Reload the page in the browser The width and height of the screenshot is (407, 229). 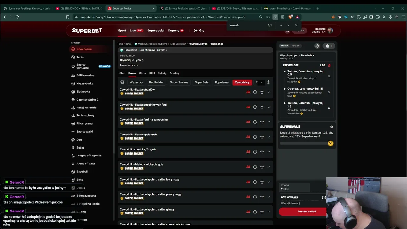tap(17, 17)
